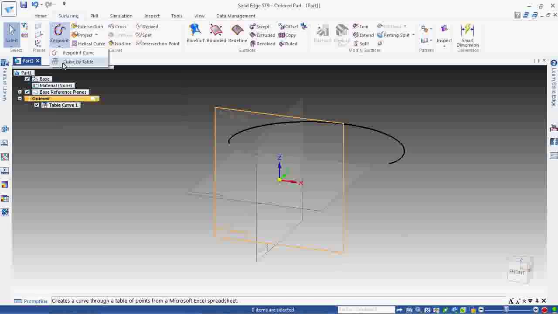Select the Extruded surface command

click(262, 35)
